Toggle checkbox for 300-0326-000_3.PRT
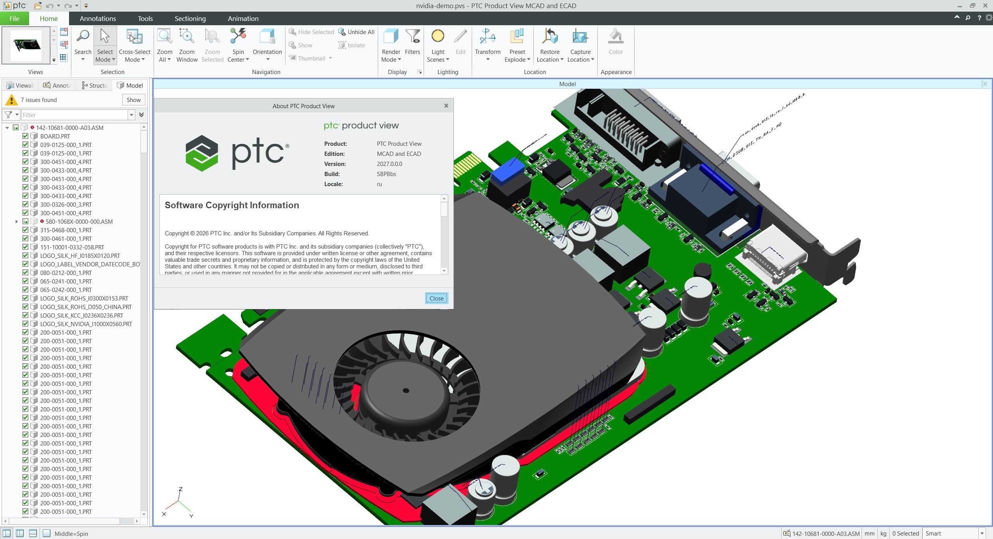 25,204
